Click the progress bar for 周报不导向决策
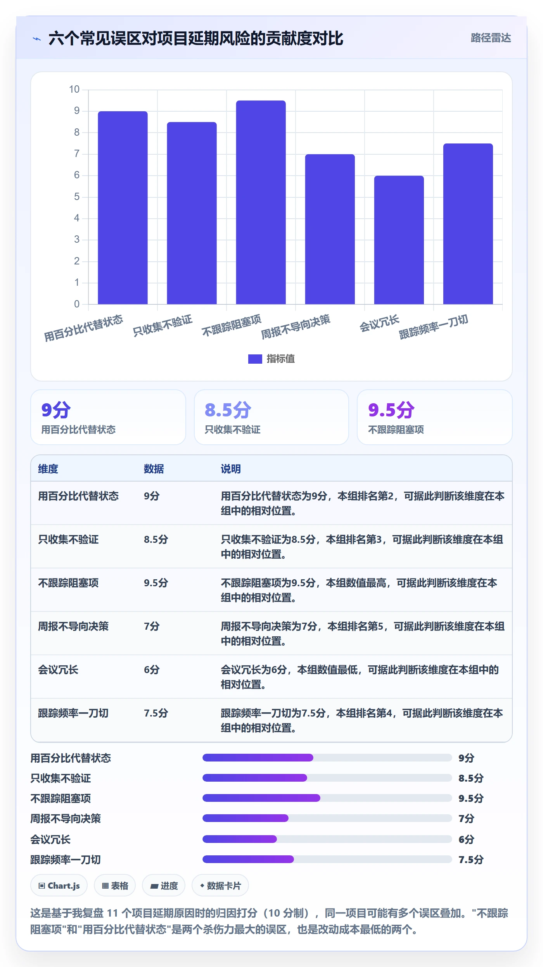The image size is (543, 967). 327,818
